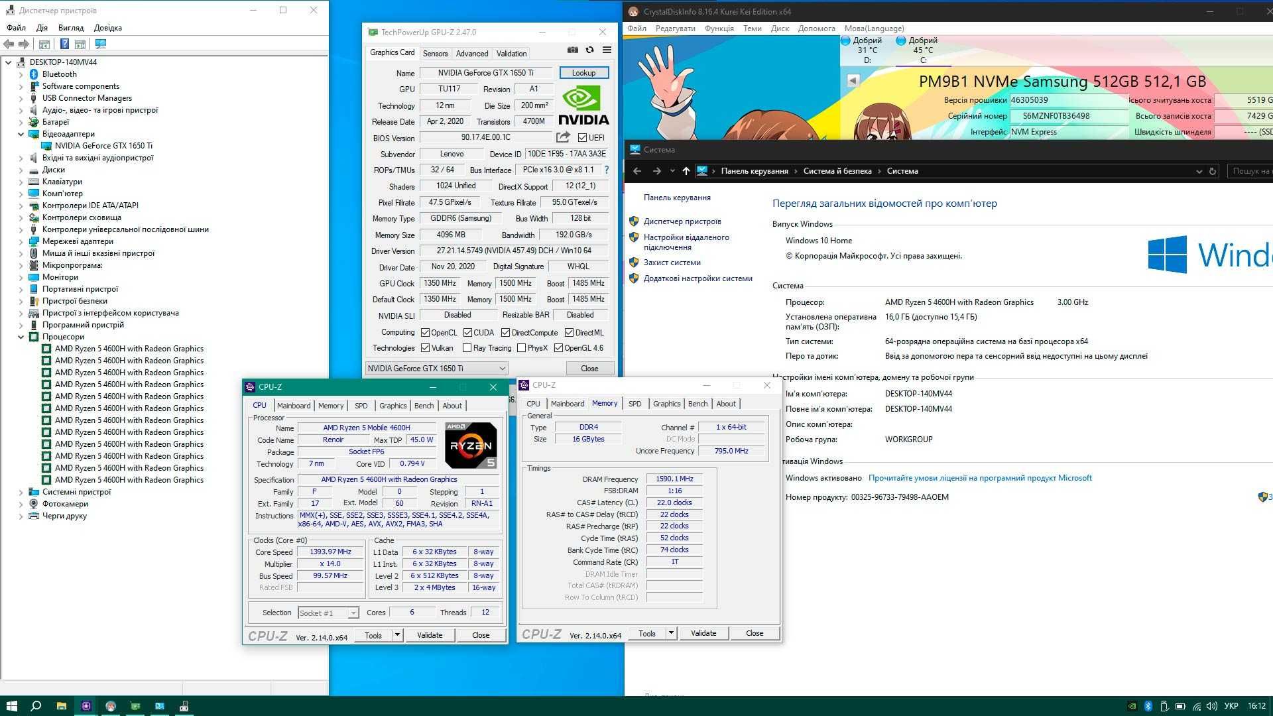
Task: Open the Вигляд menu in Device Manager
Action: pos(71,28)
